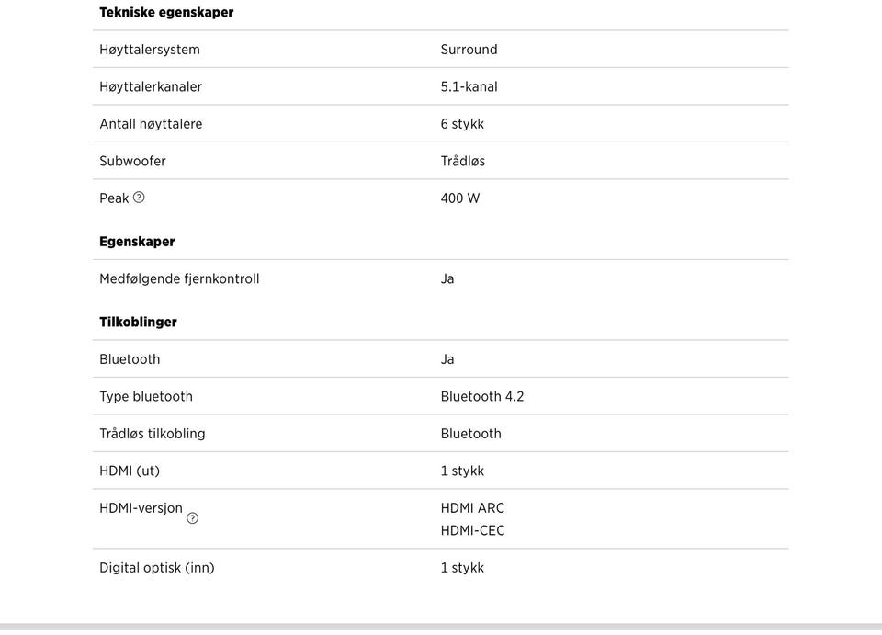Click the HDMI ARC value text
882x635 pixels.
[472, 508]
